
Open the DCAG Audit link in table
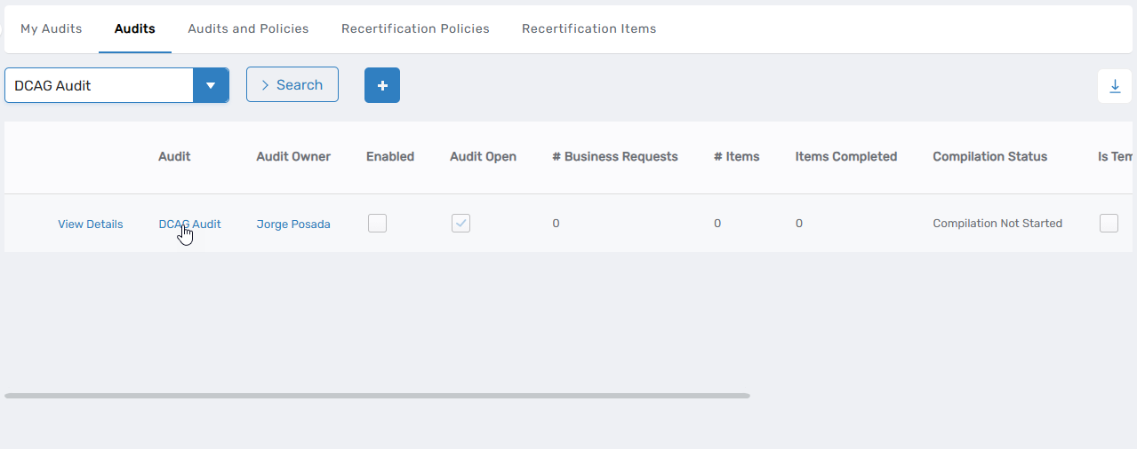(x=189, y=224)
